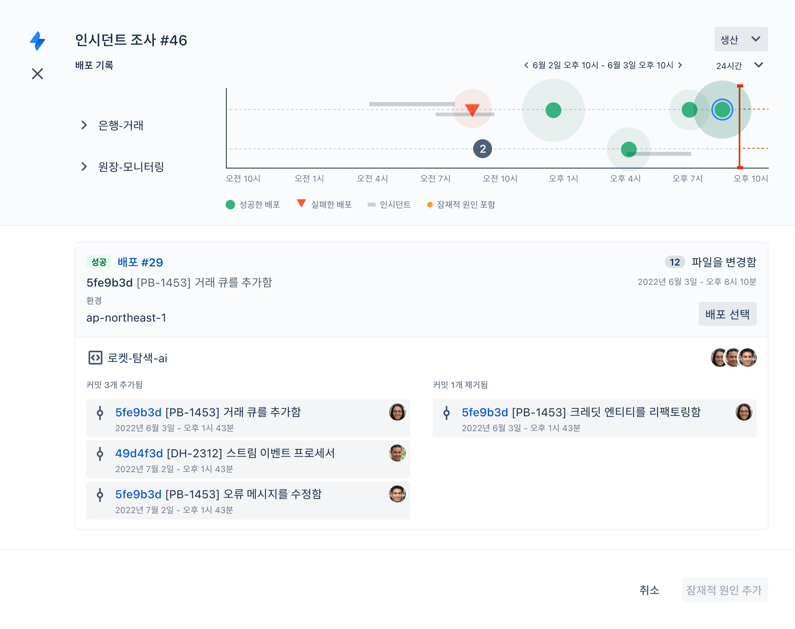Close the incident investigation dialog

tap(37, 74)
